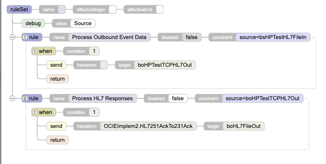Edit the Process Outbound Event Data name
Image resolution: width=326 pixels, height=164 pixels.
(x=109, y=37)
